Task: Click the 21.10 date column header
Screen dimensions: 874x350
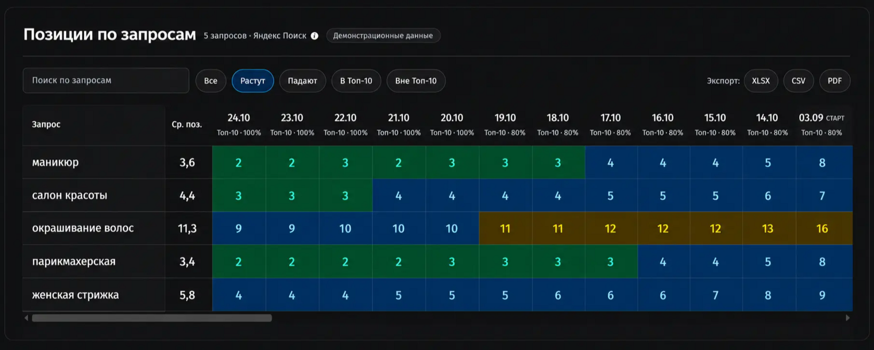Action: click(399, 125)
